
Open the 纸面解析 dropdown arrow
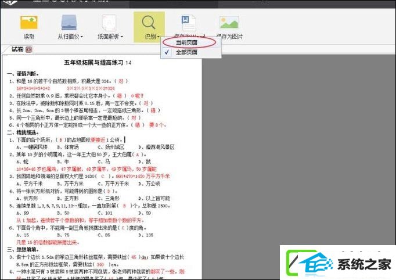tap(122, 37)
